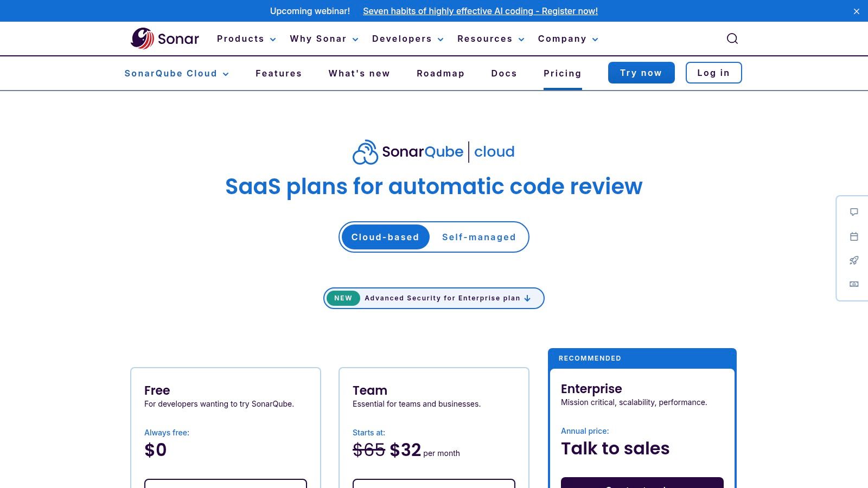Click the Sonar logo
The image size is (868, 488).
(x=165, y=38)
